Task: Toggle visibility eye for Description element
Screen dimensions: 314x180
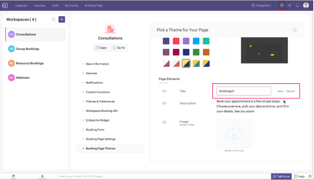Action: pyautogui.click(x=164, y=103)
